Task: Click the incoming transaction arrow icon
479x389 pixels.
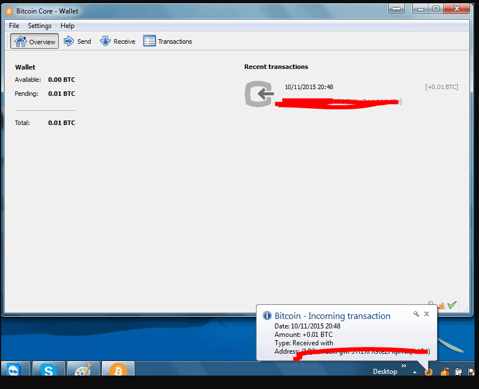Action: point(259,94)
